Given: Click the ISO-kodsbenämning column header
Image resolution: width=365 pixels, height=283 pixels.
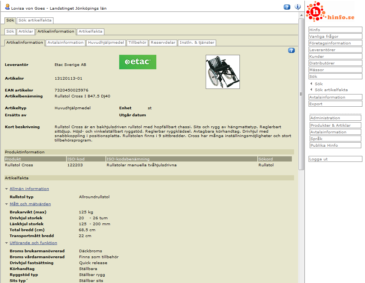Looking at the screenshot, I should 182,159.
